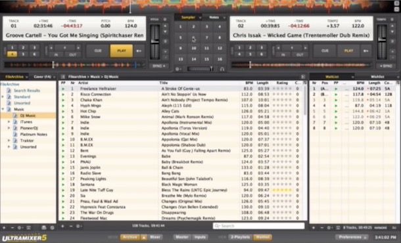Switch to the Wishlist tab
The image size is (401, 243).
[x=377, y=77]
